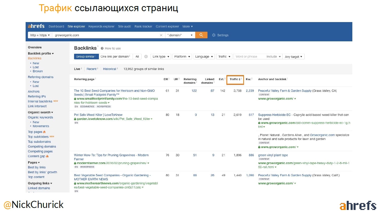Open the Any target dropdown

(293, 57)
